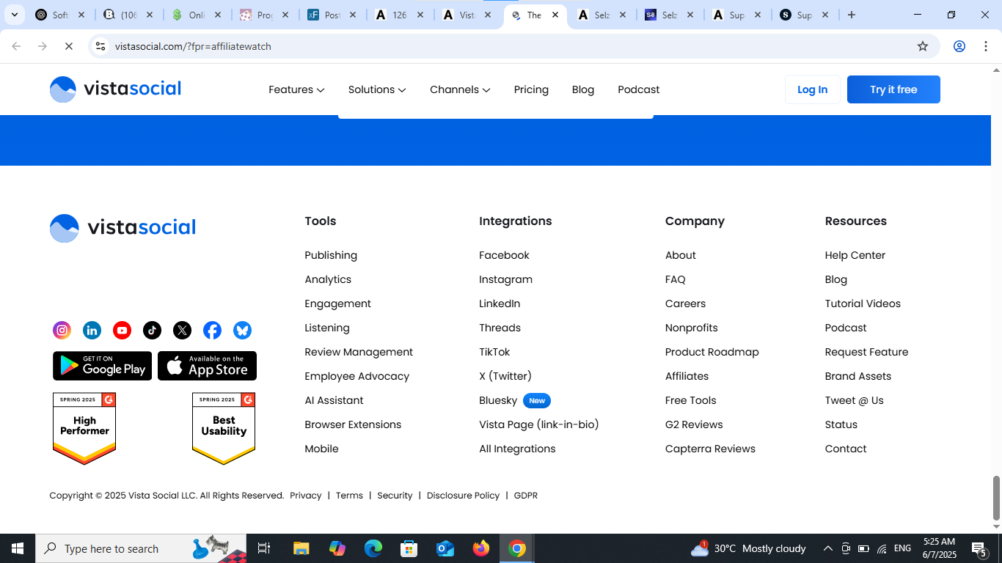Switch to the Soft browser tab
This screenshot has height=563, width=1002.
pyautogui.click(x=62, y=15)
